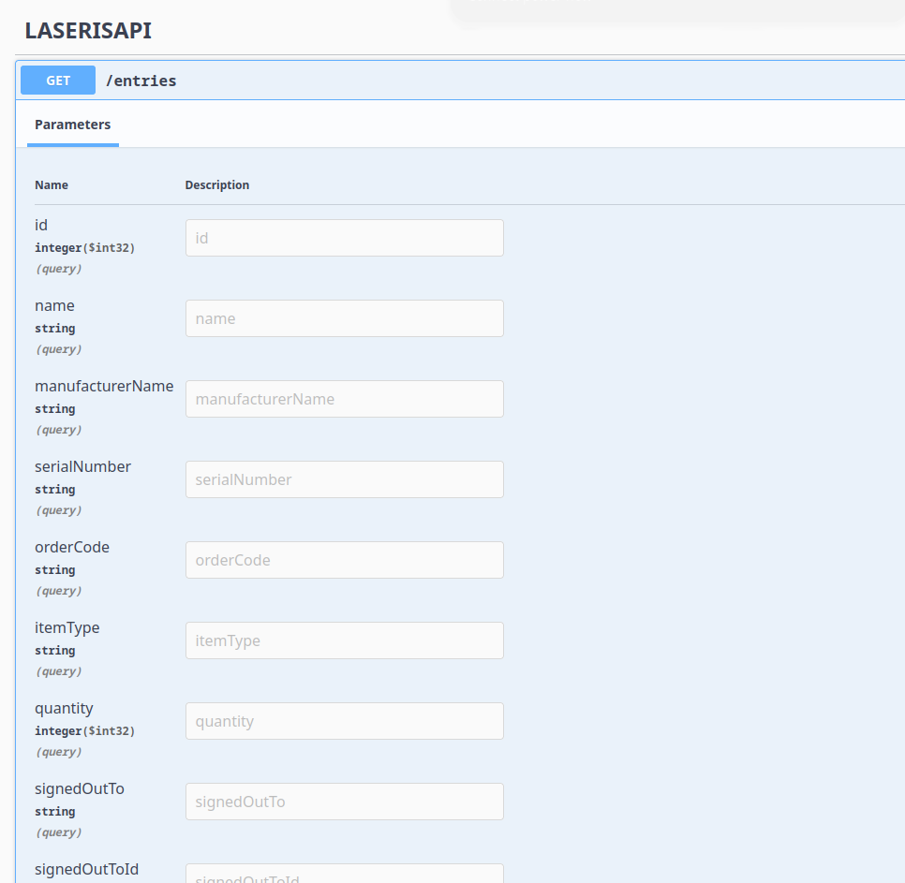Select the itemType input field
Screen dimensions: 905x883
[x=344, y=640]
